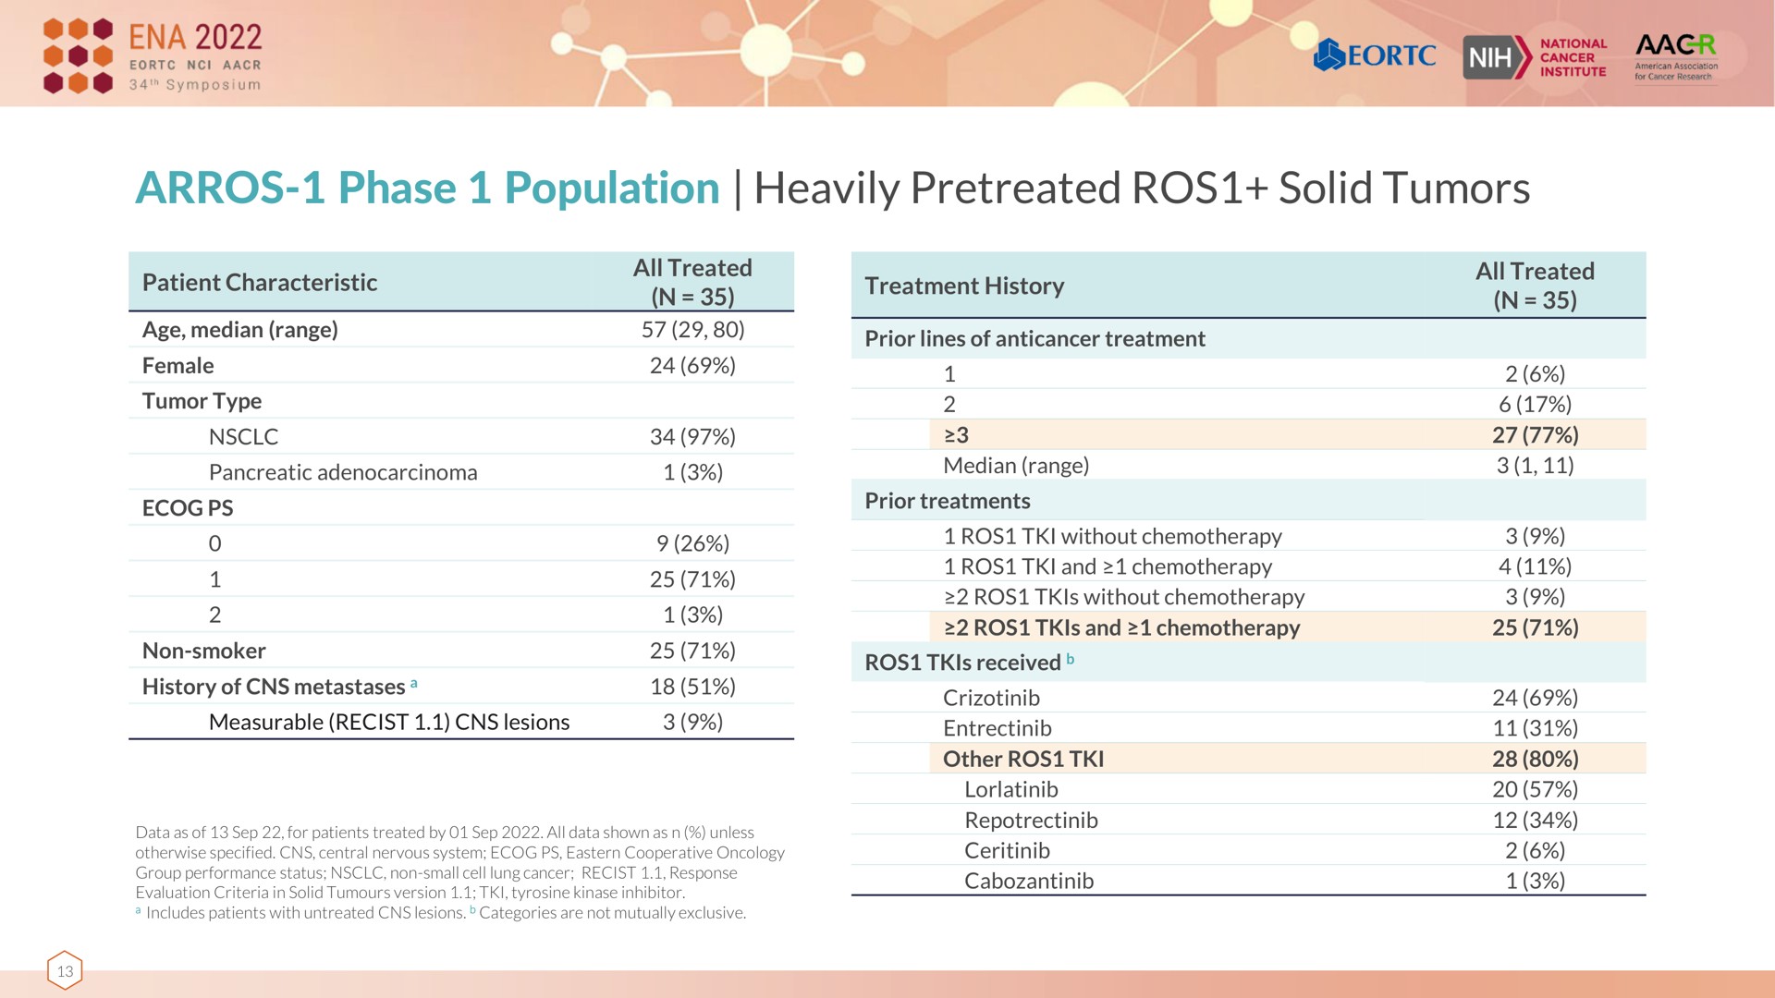Select the value '9 (26%)'

pos(692,544)
